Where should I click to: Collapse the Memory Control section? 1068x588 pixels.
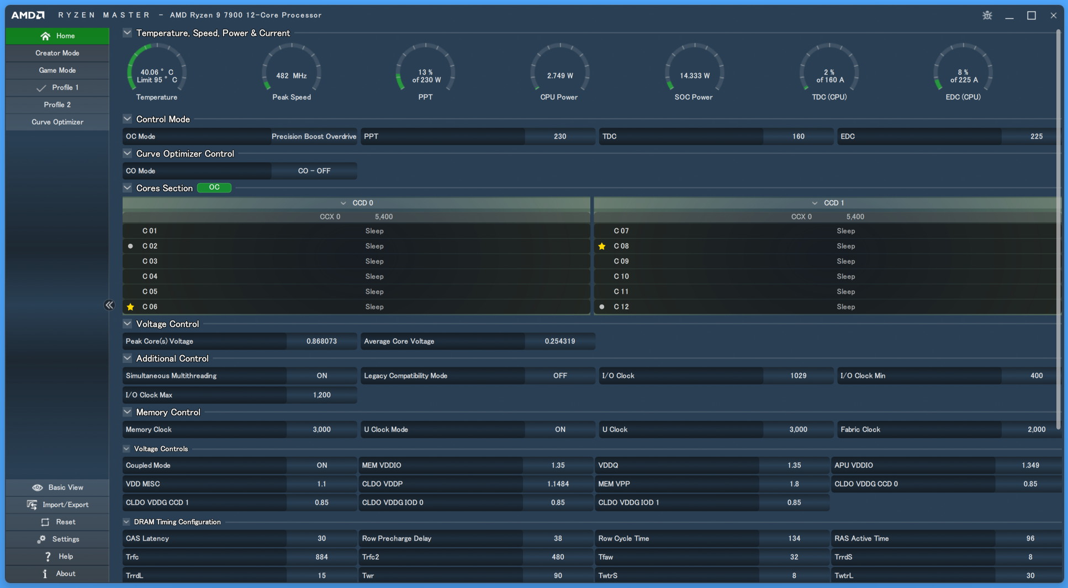[128, 412]
